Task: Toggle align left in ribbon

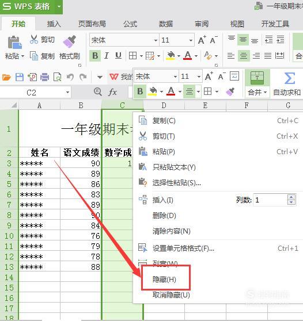Action: click(x=231, y=56)
